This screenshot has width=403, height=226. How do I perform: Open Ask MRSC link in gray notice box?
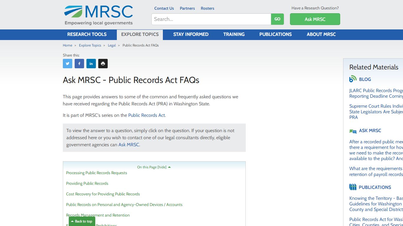coord(129,145)
